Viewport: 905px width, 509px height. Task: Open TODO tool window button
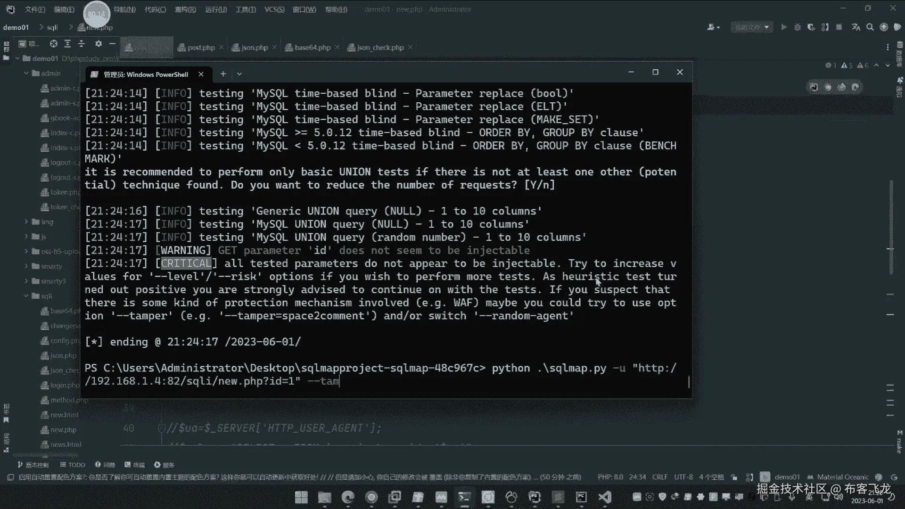pyautogui.click(x=73, y=465)
